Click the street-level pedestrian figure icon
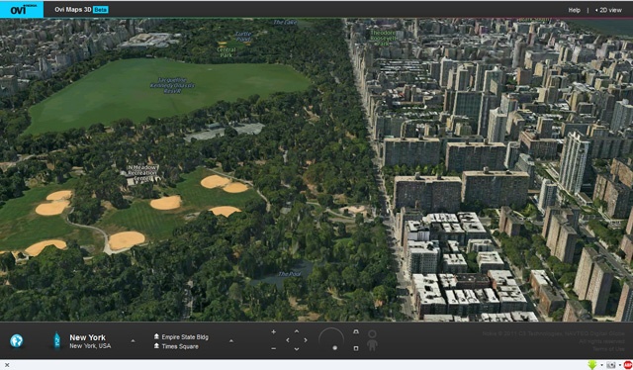The image size is (633, 370). coord(372,340)
